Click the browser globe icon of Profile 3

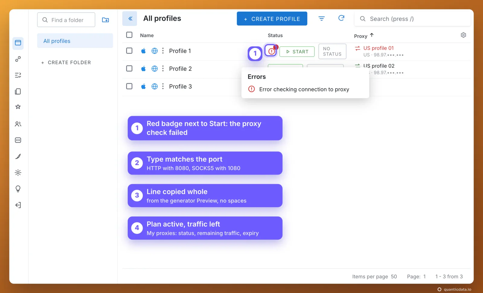(x=155, y=87)
